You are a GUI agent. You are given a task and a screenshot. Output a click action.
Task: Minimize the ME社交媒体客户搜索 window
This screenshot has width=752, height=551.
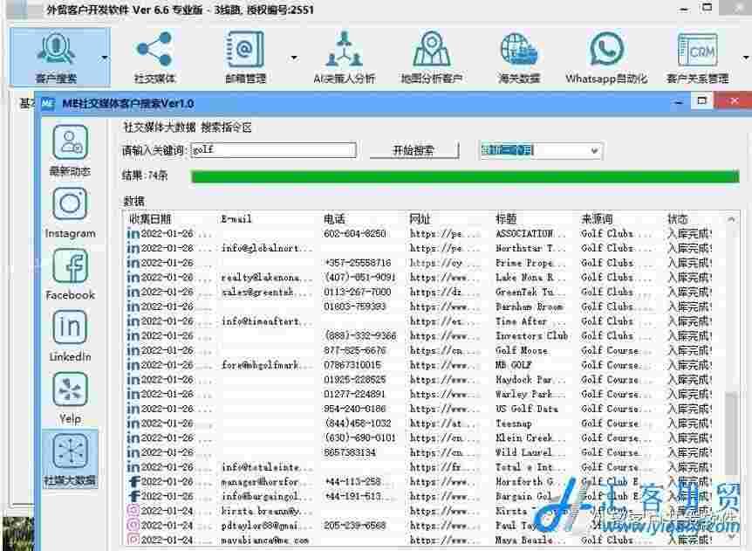click(x=678, y=102)
